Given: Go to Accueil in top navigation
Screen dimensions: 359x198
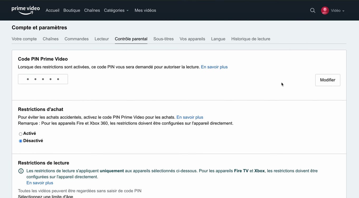Looking at the screenshot, I should [53, 10].
